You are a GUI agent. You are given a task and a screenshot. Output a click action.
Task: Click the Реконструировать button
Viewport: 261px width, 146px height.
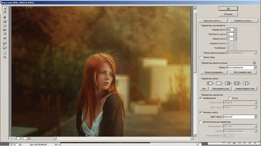214,72
